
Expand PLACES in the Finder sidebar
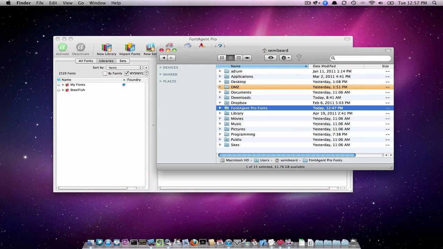pos(161,81)
